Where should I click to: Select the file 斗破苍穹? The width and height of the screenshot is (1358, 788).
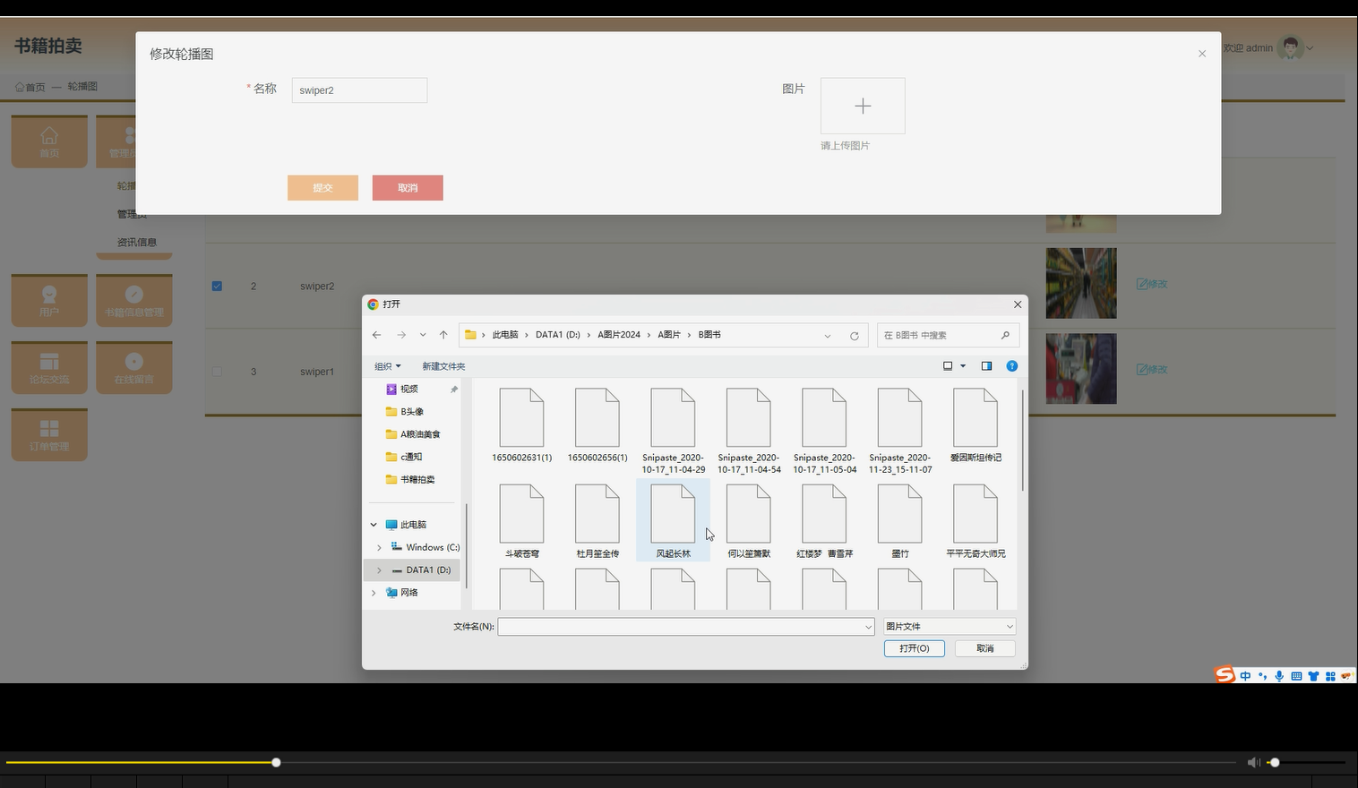[x=521, y=521]
